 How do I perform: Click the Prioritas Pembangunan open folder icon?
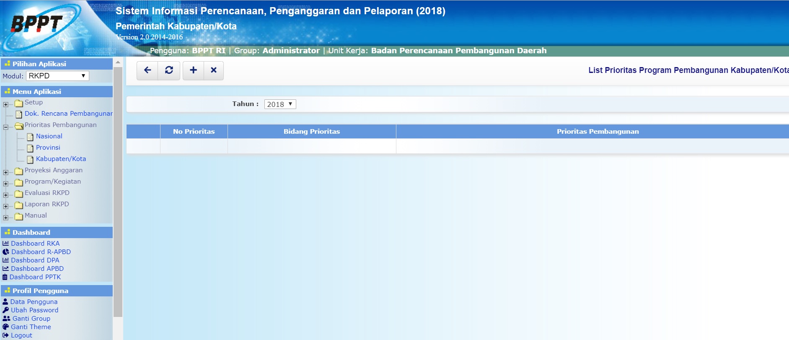19,126
